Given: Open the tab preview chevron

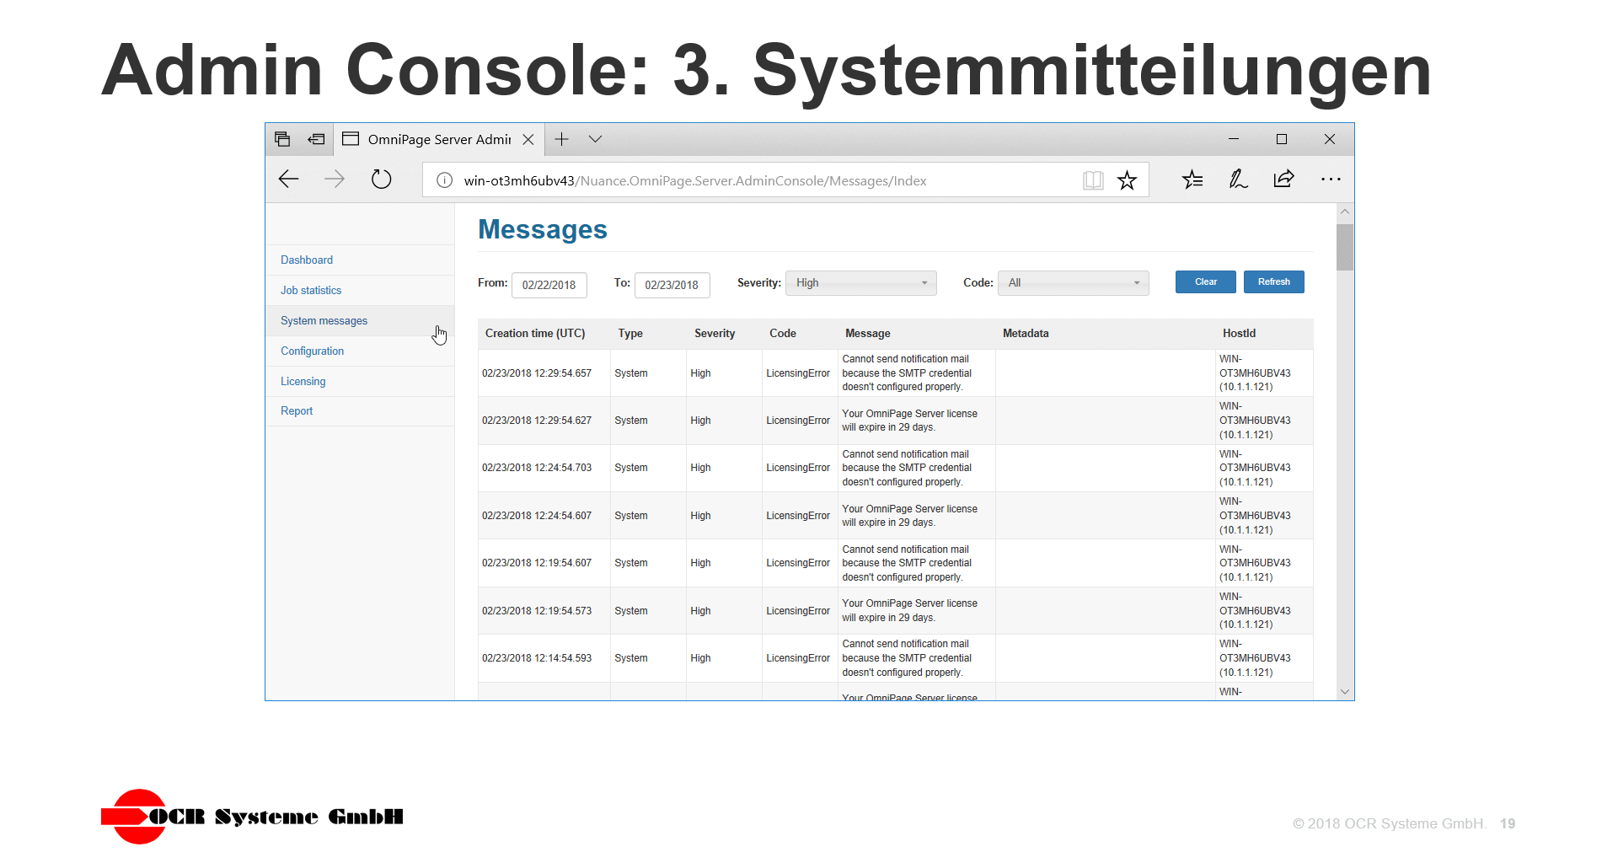Looking at the screenshot, I should pyautogui.click(x=596, y=138).
